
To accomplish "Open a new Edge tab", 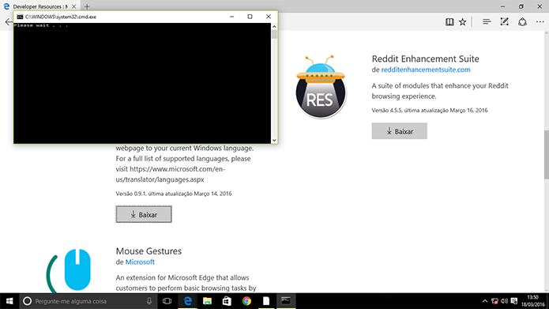I will point(87,6).
